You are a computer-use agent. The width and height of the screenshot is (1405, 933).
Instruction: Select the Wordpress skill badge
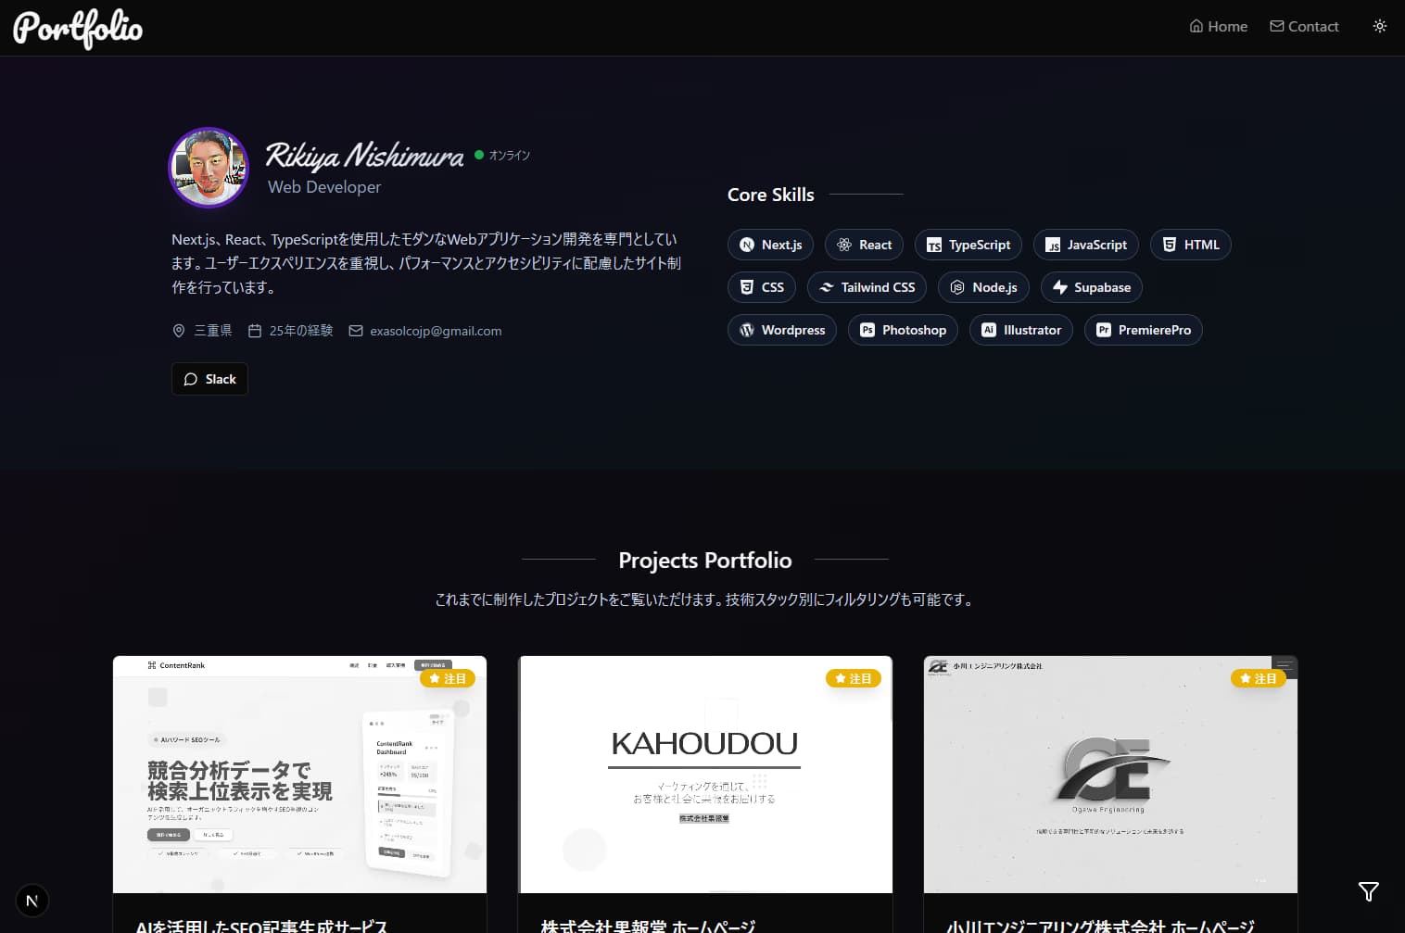tap(781, 330)
